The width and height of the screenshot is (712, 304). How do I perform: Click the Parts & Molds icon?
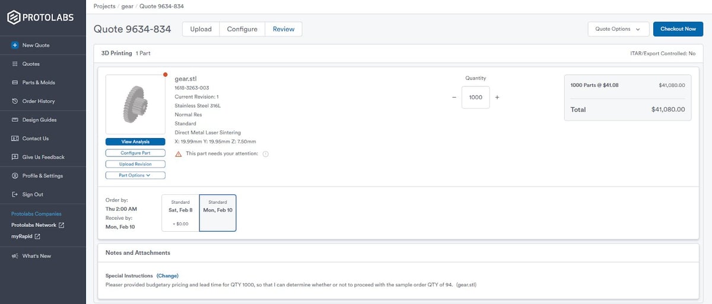tap(15, 82)
